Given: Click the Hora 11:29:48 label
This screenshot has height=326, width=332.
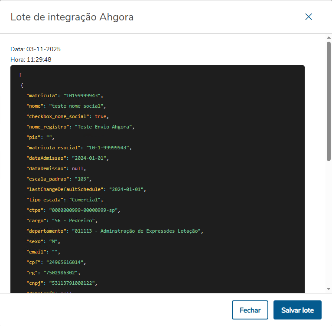Looking at the screenshot, I should point(31,59).
